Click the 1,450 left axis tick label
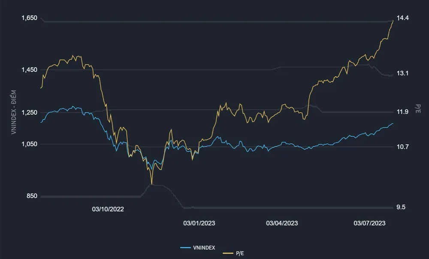Image resolution: width=429 pixels, height=259 pixels. tap(29, 70)
